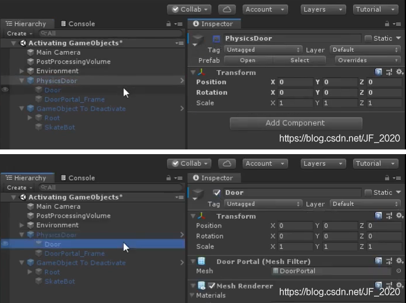Collapse GameObject To Deactivate in top Hierarchy

pos(22,109)
